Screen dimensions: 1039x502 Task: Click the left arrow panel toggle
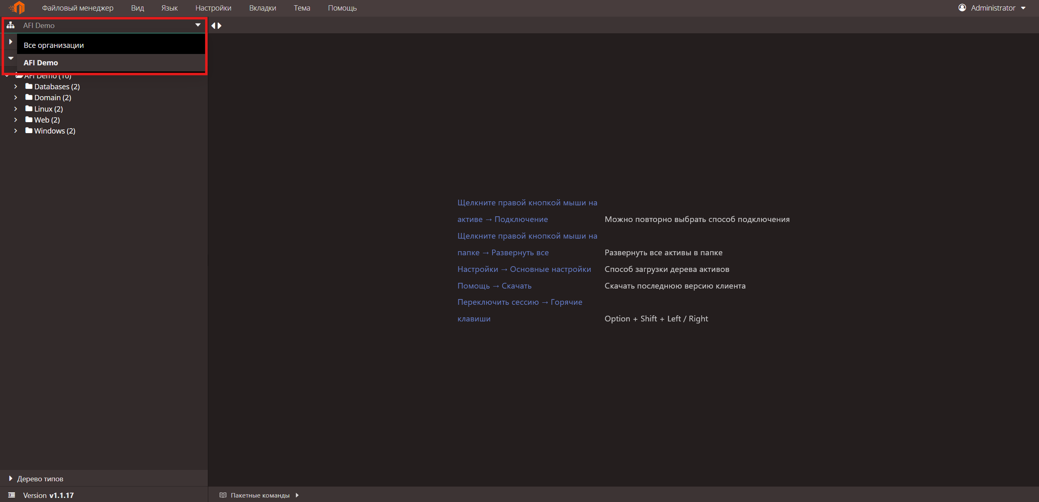[x=213, y=26]
